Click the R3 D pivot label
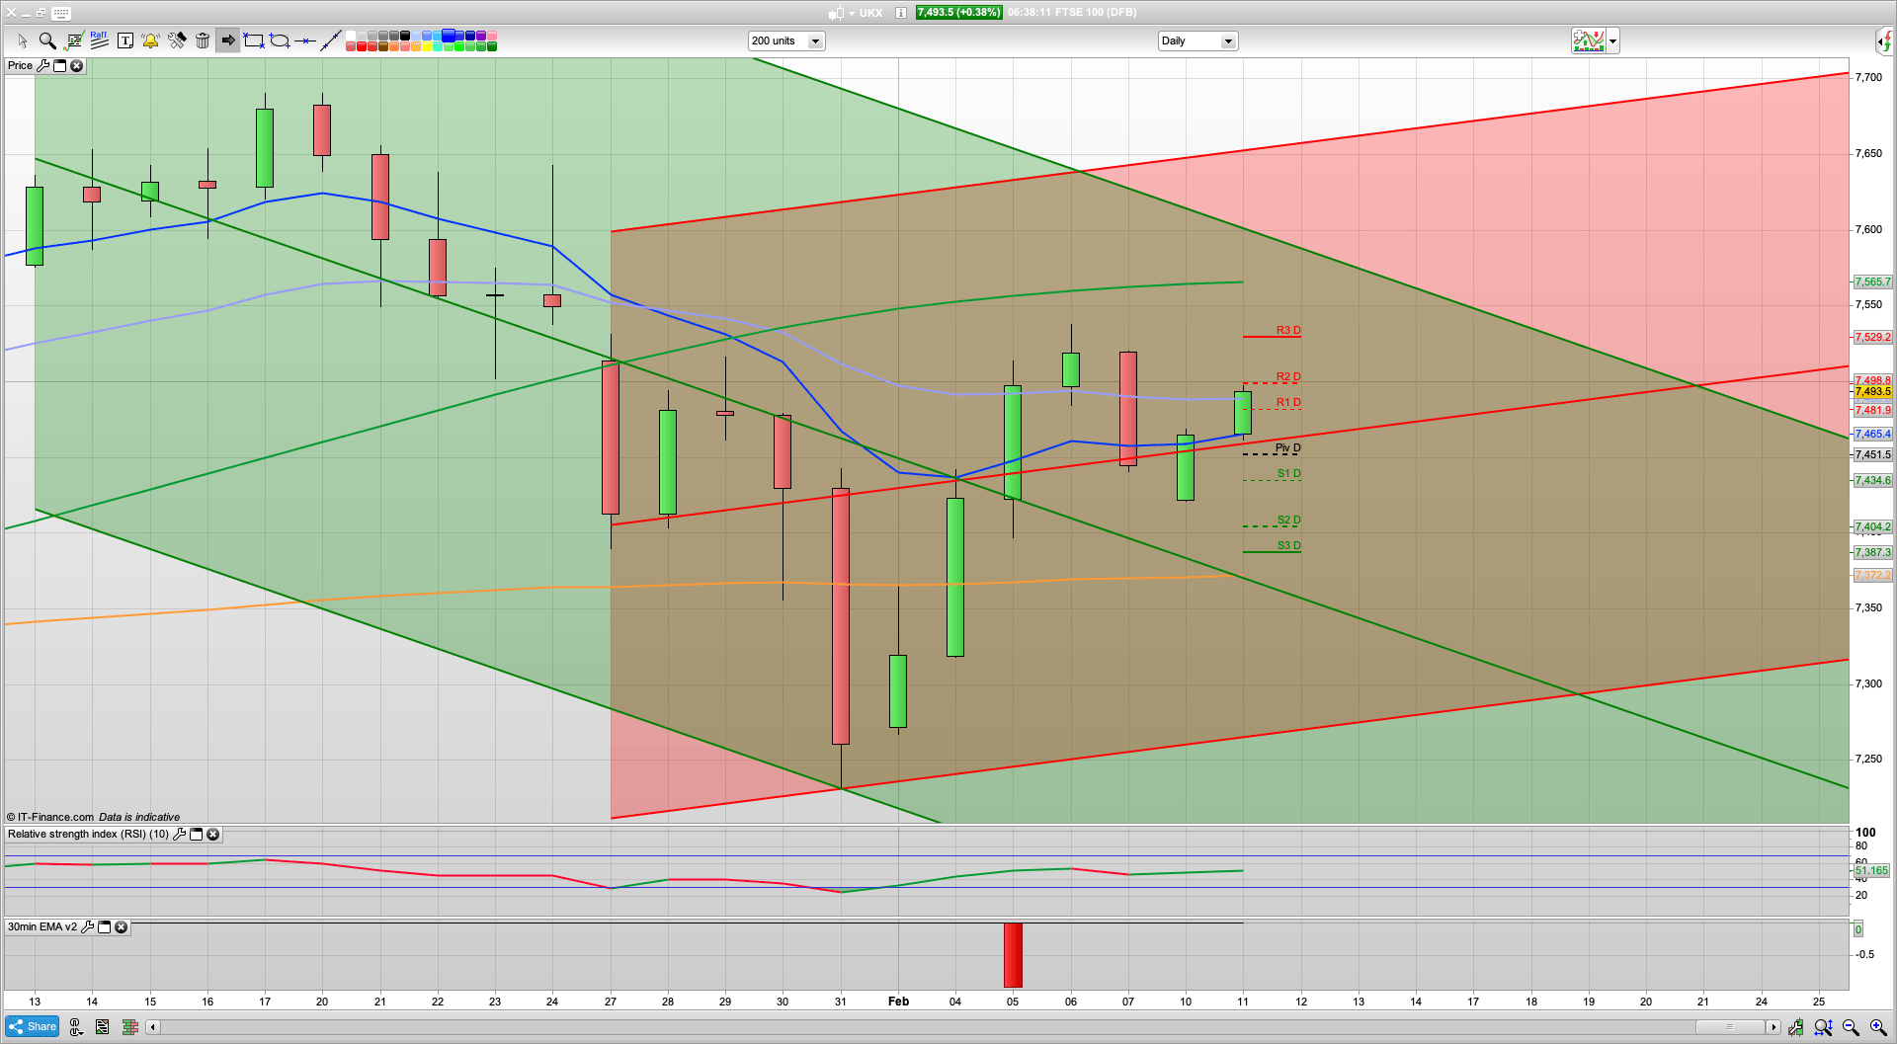The height and width of the screenshot is (1044, 1897). coord(1287,330)
